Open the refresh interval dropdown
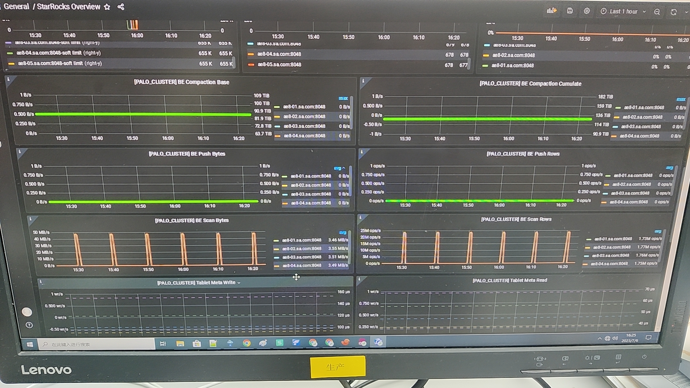Screen dimensions: 690x388 pos(686,13)
